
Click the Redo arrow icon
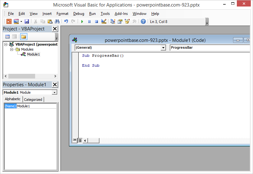point(73,21)
